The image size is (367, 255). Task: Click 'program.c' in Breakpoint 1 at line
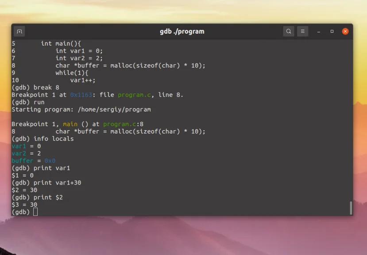(x=134, y=95)
